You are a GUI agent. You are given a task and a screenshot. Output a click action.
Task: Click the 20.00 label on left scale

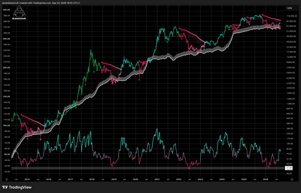click(7, 172)
